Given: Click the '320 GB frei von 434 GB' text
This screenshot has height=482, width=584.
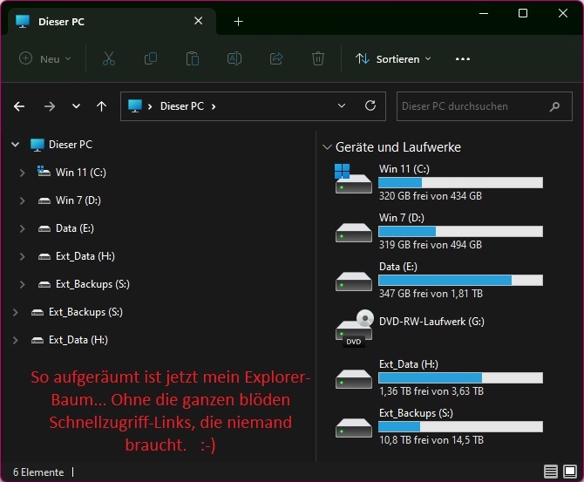Looking at the screenshot, I should [431, 196].
